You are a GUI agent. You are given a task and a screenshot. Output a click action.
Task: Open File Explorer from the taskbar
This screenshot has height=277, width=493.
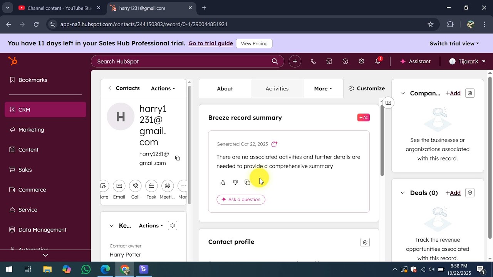coord(47,269)
